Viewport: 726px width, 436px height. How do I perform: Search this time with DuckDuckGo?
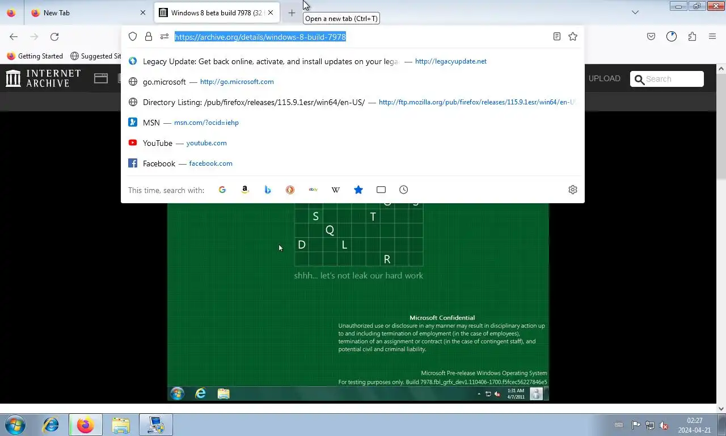click(290, 190)
